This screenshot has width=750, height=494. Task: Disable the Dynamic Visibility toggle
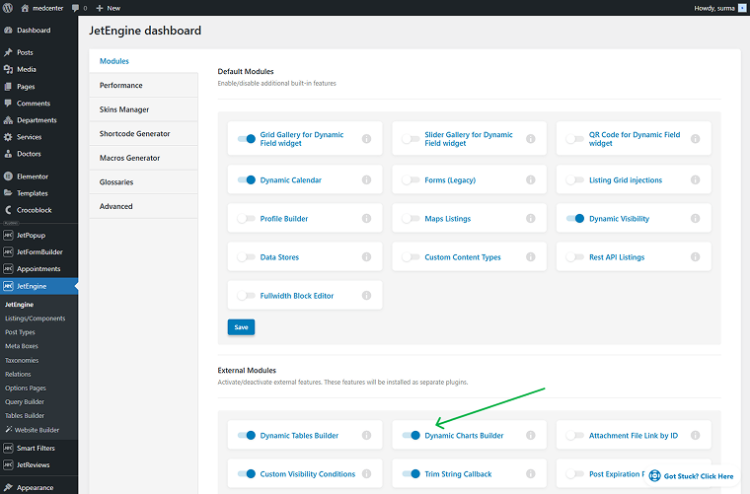(x=575, y=218)
